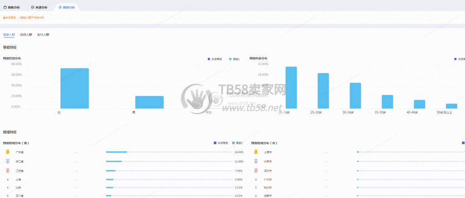Click the bronze medal icon beside 江苏省
This screenshot has height=198, width=465.
click(x=8, y=170)
